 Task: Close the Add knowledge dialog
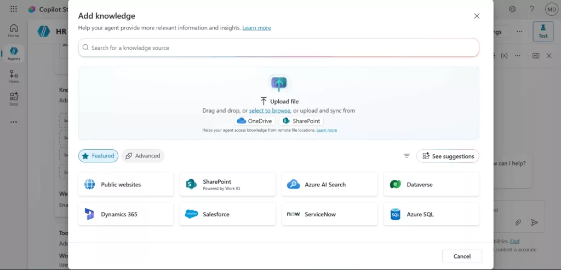click(477, 16)
